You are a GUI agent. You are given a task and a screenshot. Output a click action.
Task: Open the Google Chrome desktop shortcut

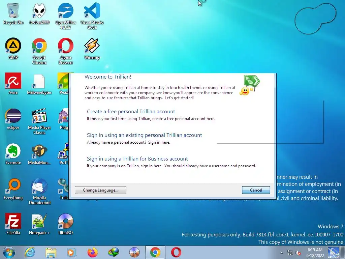(39, 51)
